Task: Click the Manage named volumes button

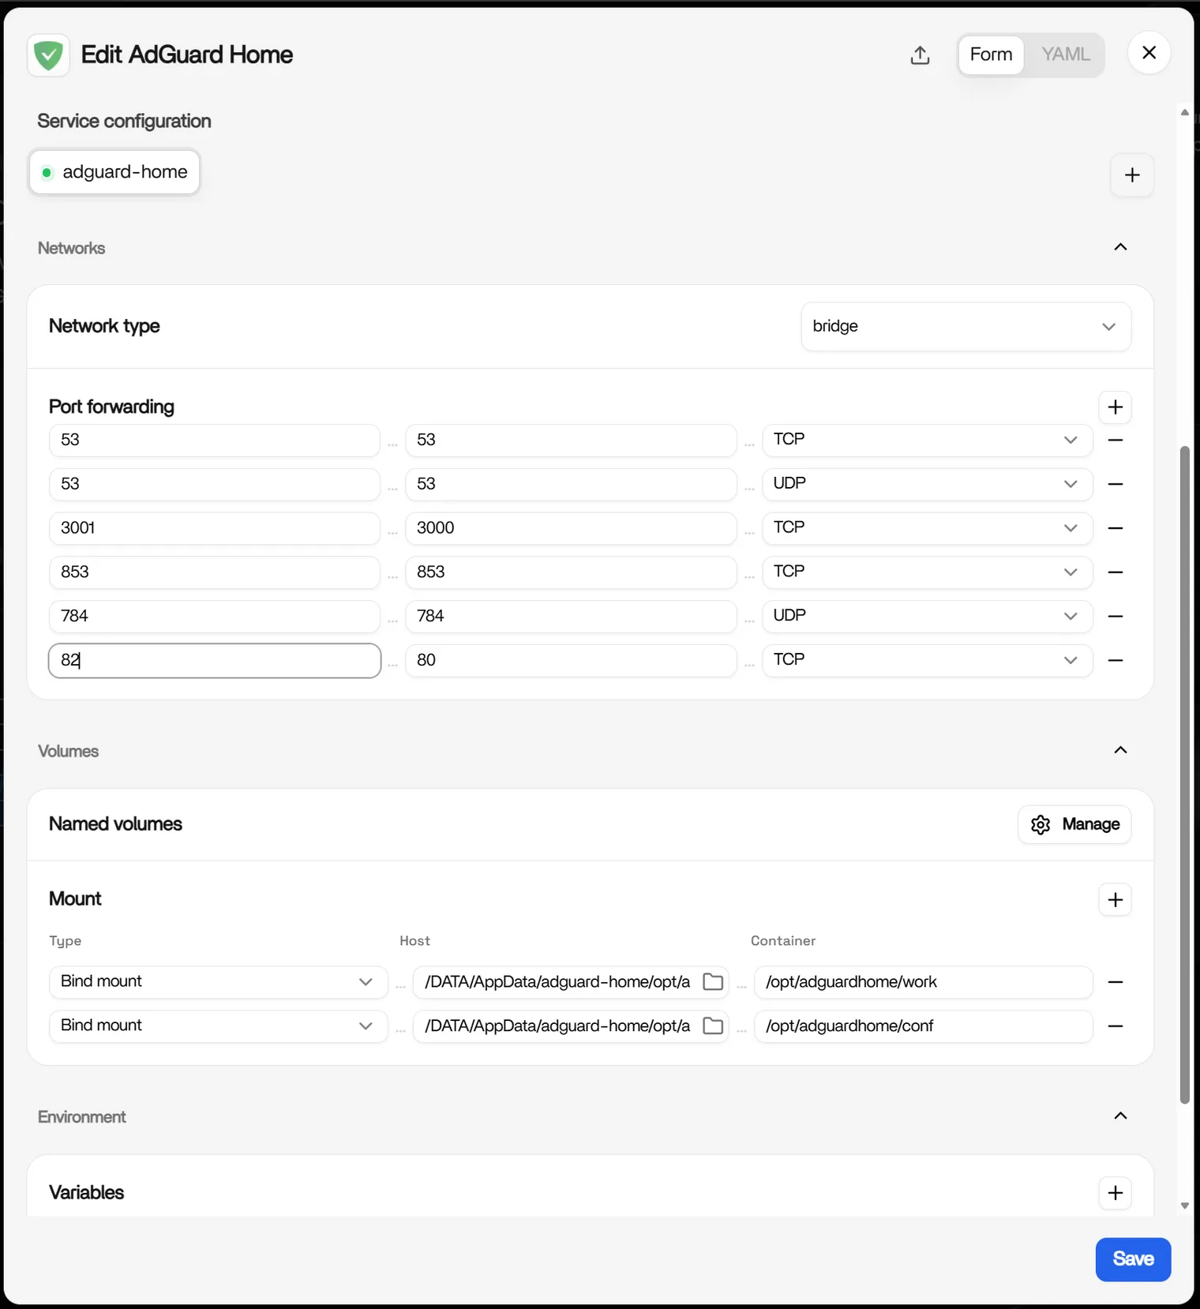Action: pyautogui.click(x=1074, y=825)
